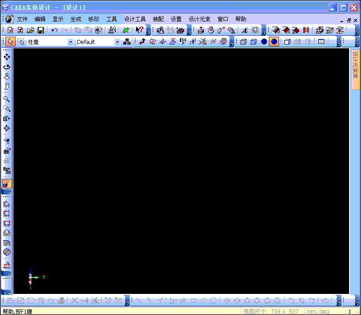Click the 3D text A icon
Viewport: 361px width, 315px height.
[x=245, y=30]
